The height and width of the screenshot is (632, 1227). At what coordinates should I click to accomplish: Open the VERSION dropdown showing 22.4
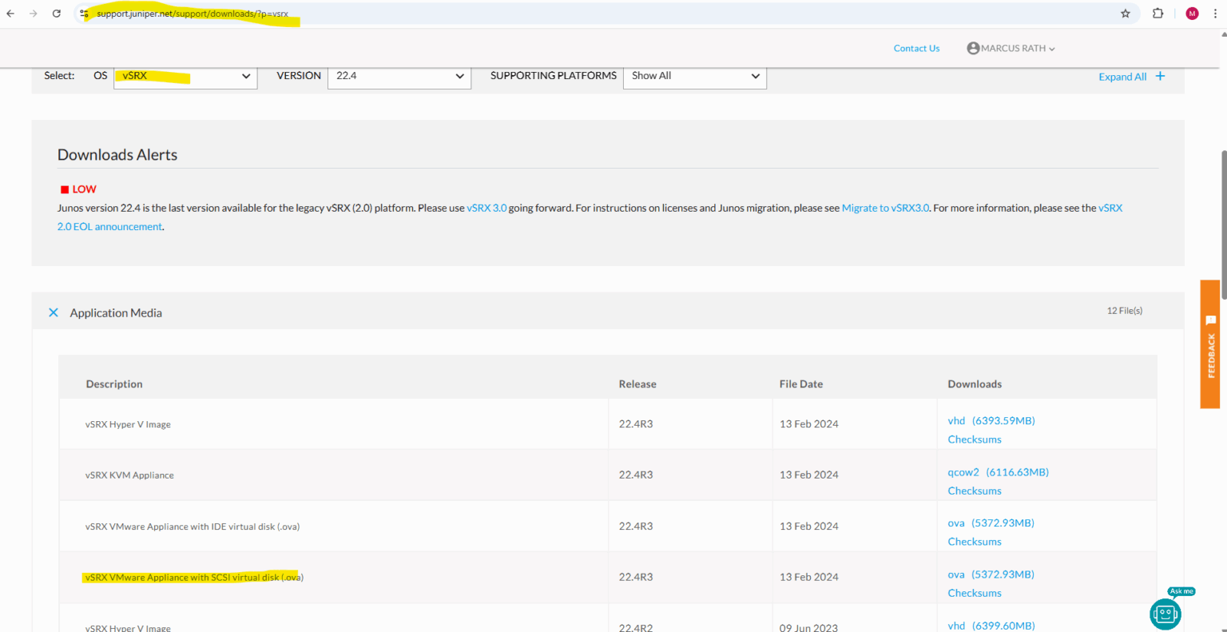[x=399, y=76]
